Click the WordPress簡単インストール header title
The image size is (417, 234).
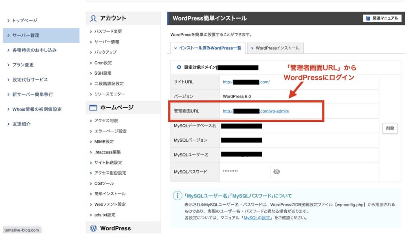(210, 18)
